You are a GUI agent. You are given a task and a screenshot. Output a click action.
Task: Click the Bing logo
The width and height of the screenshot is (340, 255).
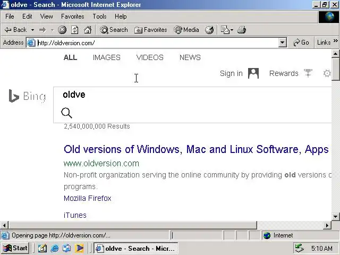pyautogui.click(x=27, y=96)
